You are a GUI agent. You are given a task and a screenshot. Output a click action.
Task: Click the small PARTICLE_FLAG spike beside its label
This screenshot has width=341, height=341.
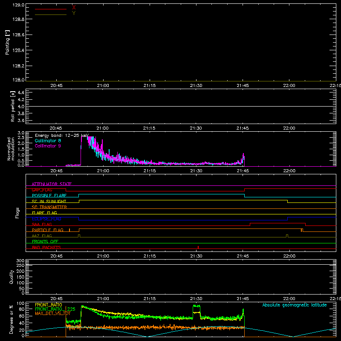click(x=69, y=230)
